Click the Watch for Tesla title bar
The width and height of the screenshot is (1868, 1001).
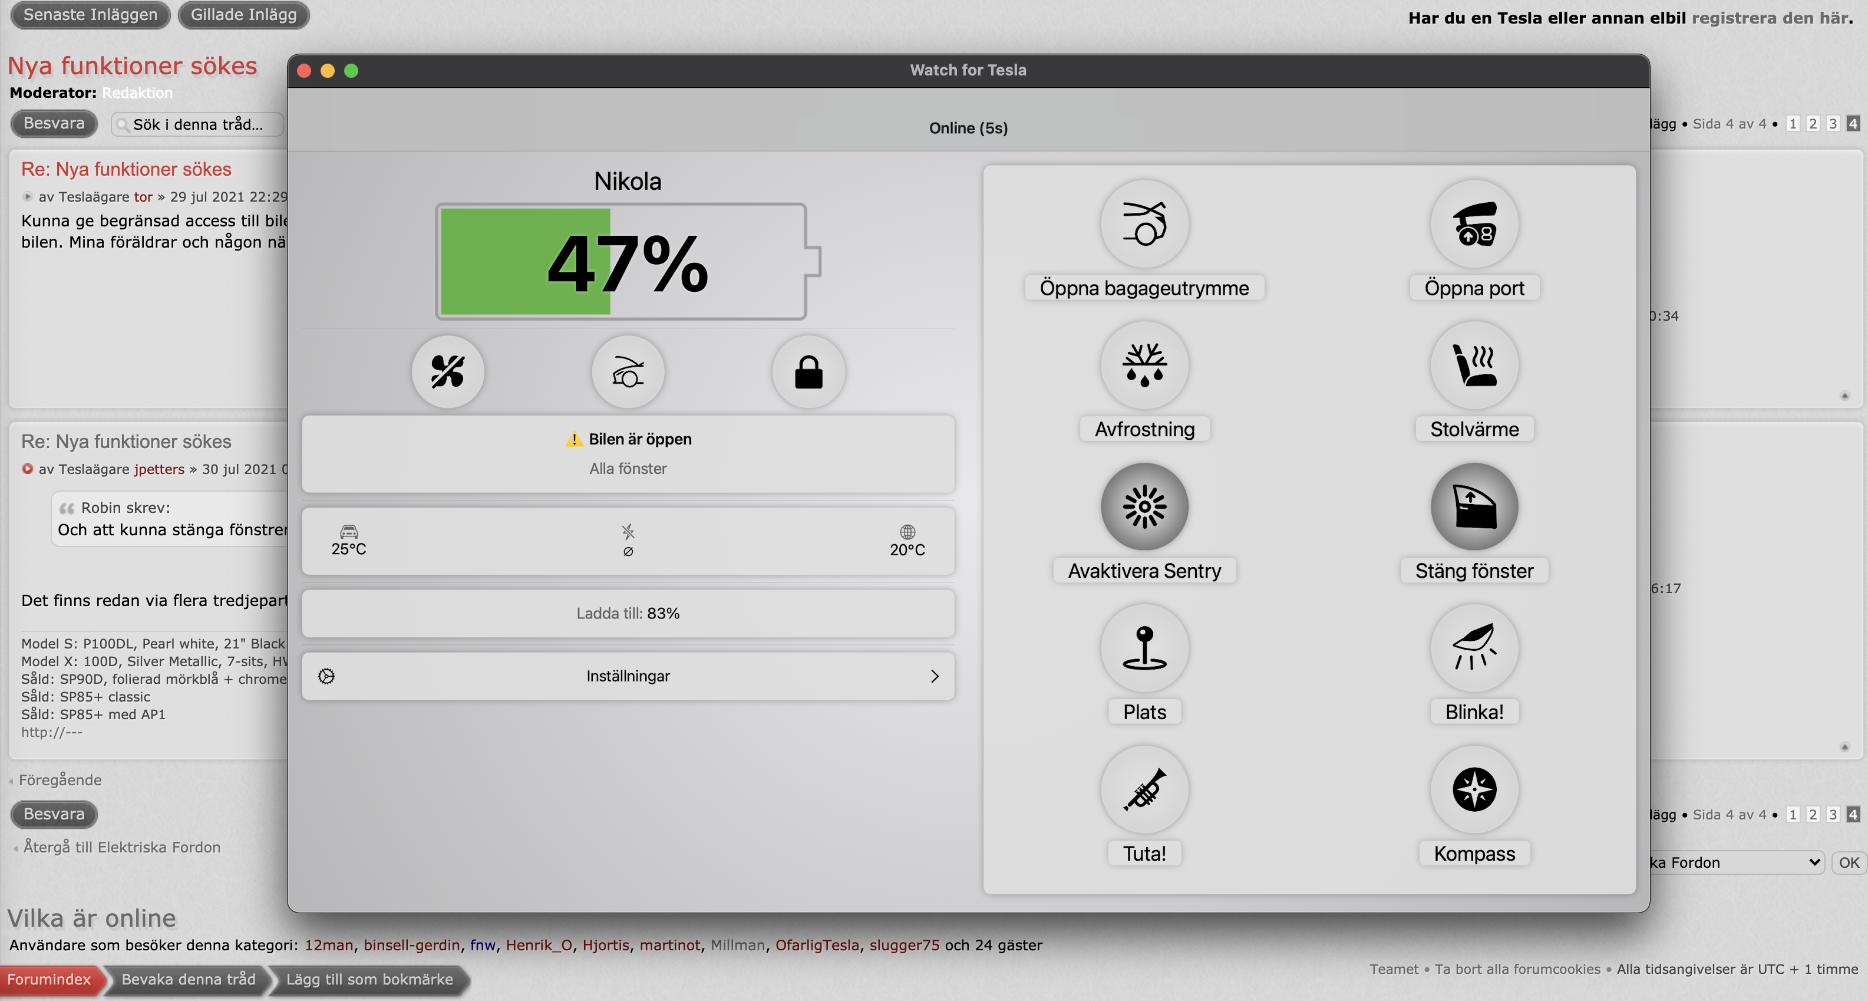pyautogui.click(x=968, y=70)
